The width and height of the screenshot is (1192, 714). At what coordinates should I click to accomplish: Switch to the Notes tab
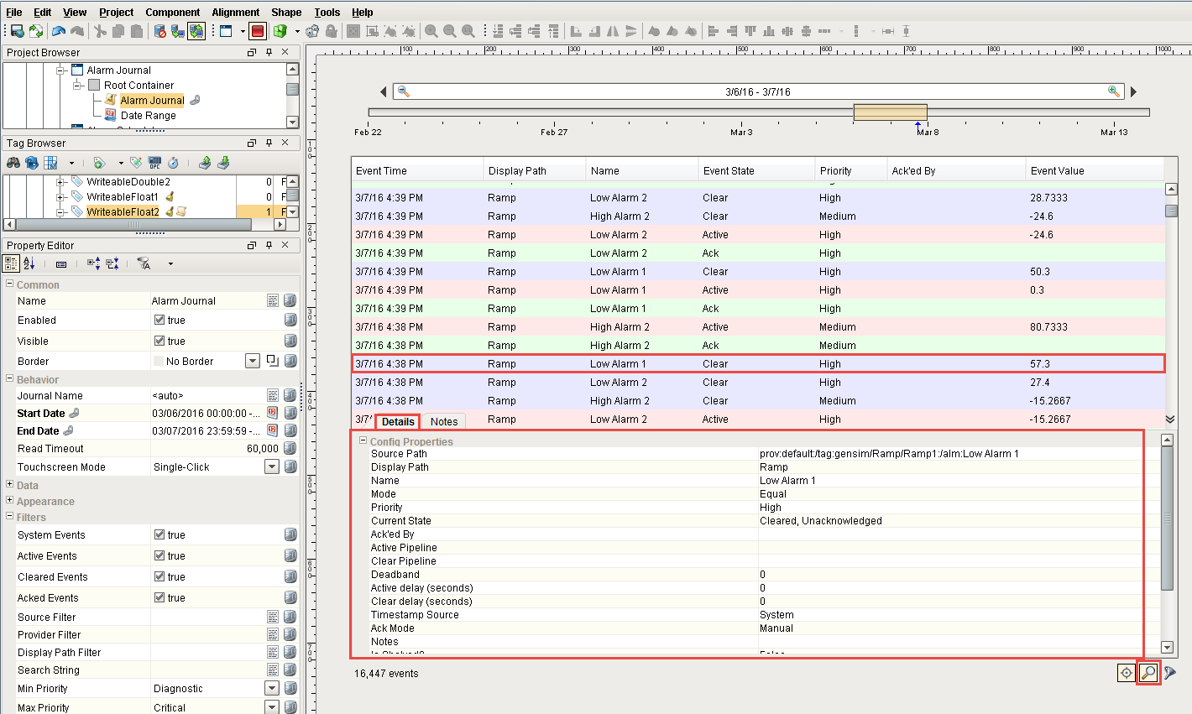[444, 421]
